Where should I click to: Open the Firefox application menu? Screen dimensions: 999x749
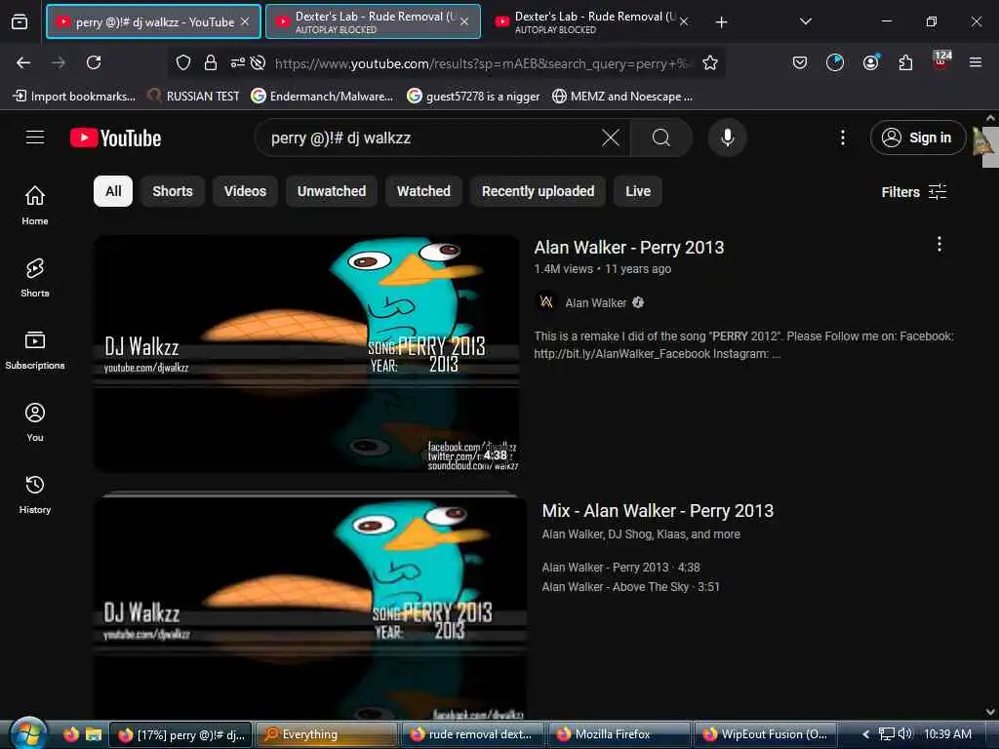976,62
